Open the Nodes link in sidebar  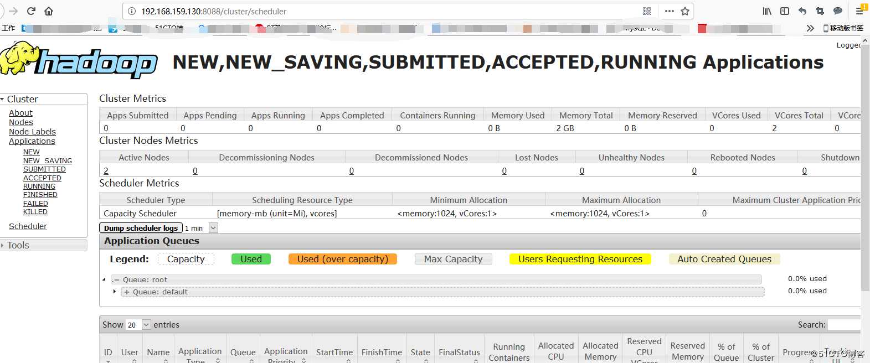tap(21, 122)
